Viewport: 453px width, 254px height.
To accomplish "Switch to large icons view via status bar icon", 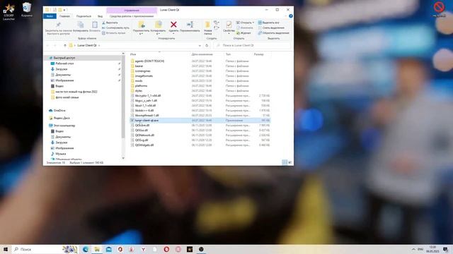I will pyautogui.click(x=289, y=162).
